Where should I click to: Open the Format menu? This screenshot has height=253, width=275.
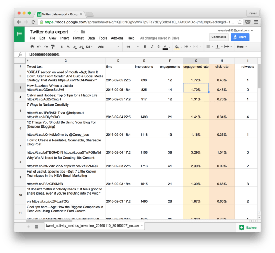tap(78, 38)
